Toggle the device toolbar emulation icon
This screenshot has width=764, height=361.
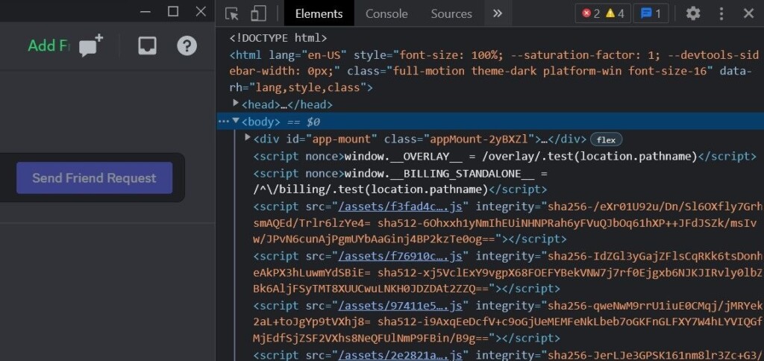pos(258,13)
